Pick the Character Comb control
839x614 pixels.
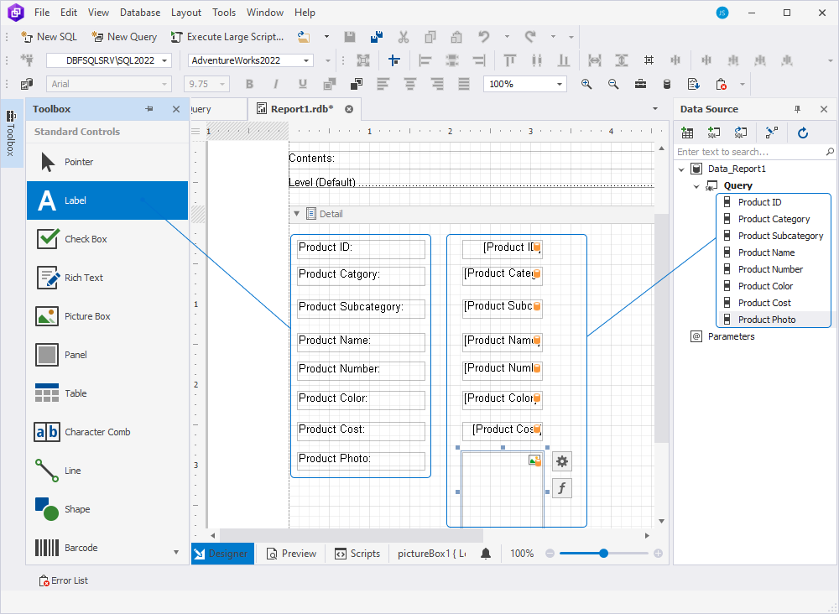click(x=107, y=432)
